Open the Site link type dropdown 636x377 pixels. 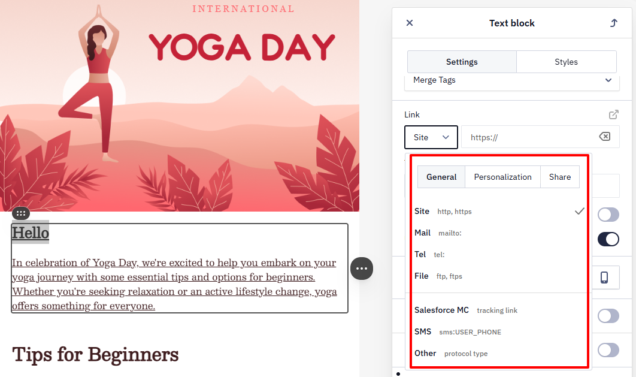coord(431,137)
